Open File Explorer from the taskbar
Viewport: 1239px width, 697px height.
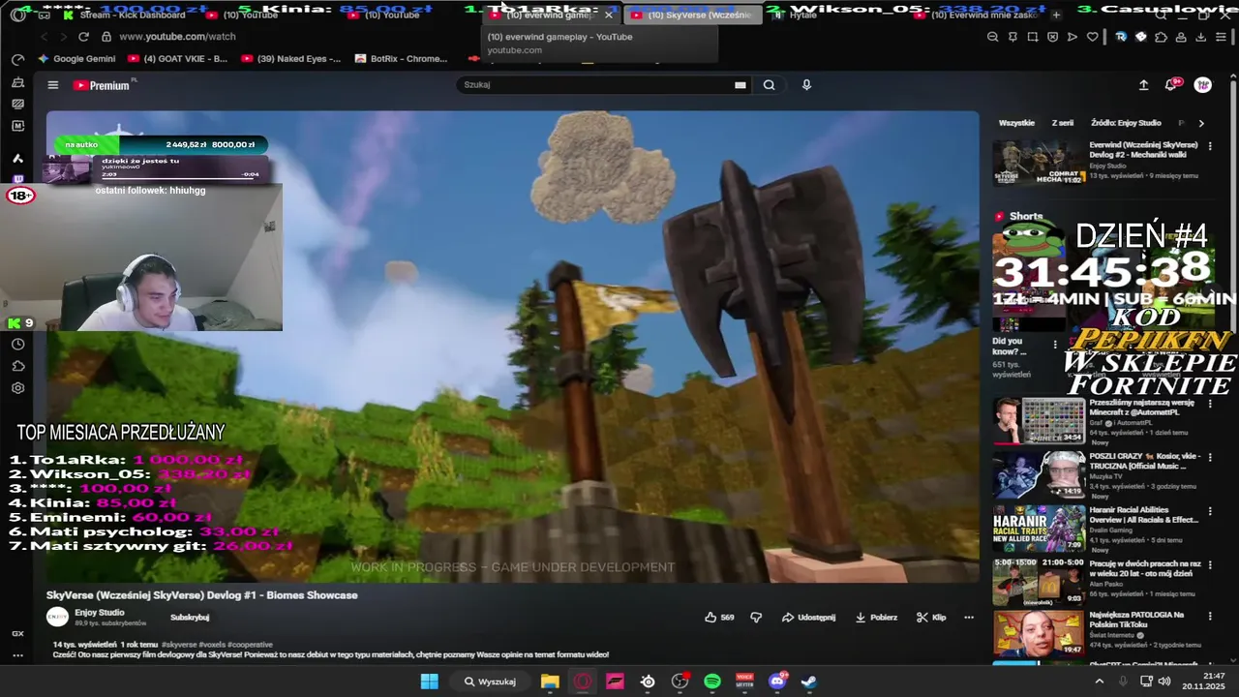tap(550, 682)
